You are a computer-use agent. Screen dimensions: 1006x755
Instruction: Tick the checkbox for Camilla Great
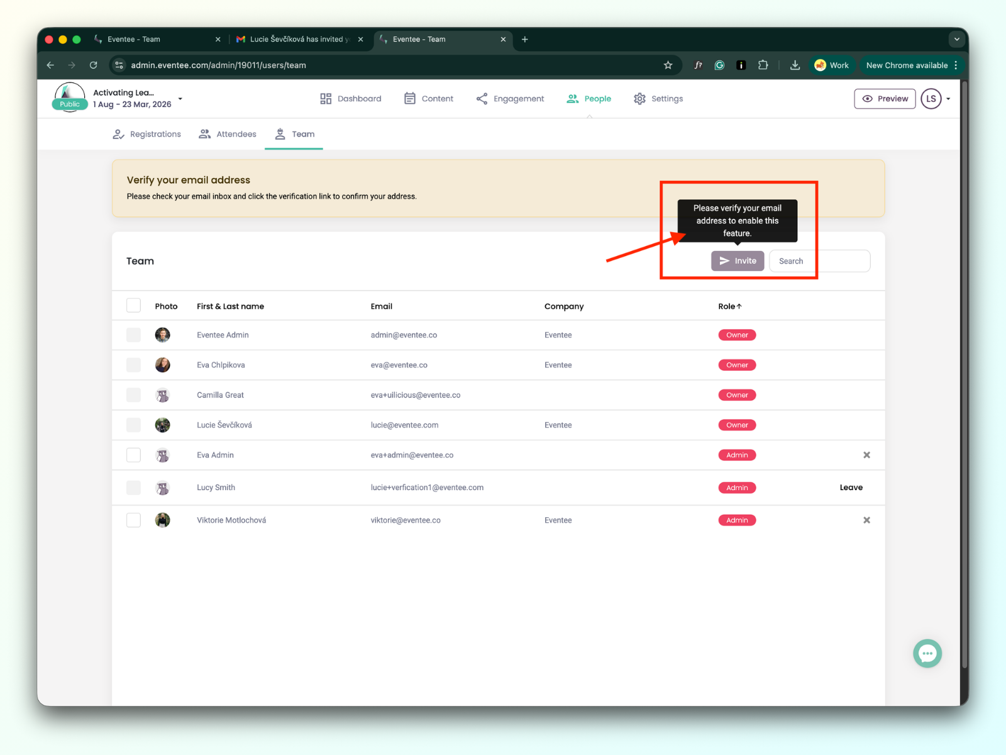point(133,395)
